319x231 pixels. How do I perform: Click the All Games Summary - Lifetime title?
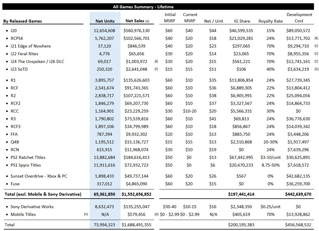pyautogui.click(x=143, y=7)
